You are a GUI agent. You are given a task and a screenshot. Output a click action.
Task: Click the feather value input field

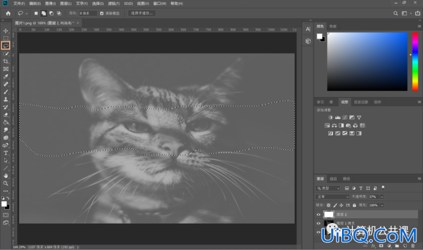coord(88,13)
